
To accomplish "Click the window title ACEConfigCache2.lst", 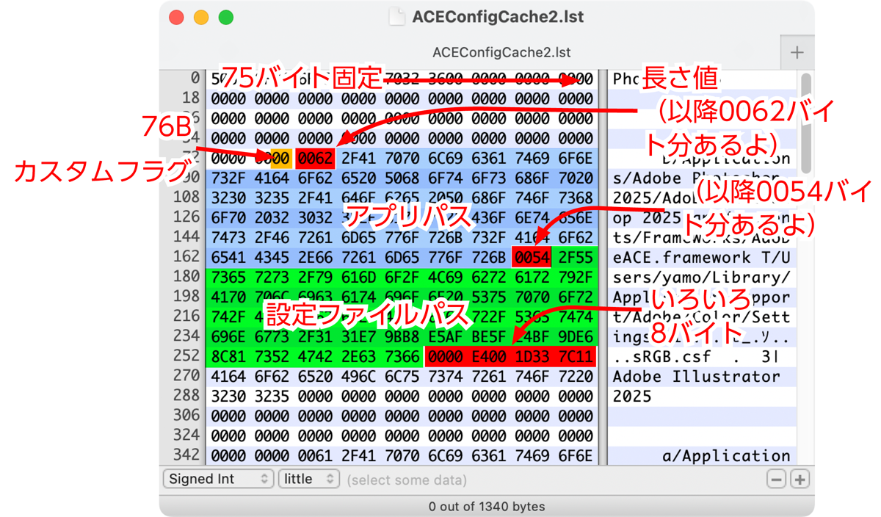I will click(498, 16).
